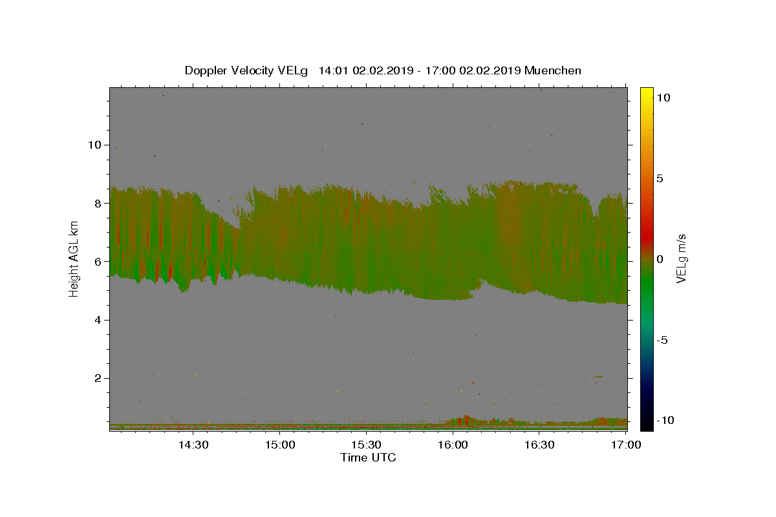Click the height axis tick label 6
The width and height of the screenshot is (776, 517).
[99, 261]
